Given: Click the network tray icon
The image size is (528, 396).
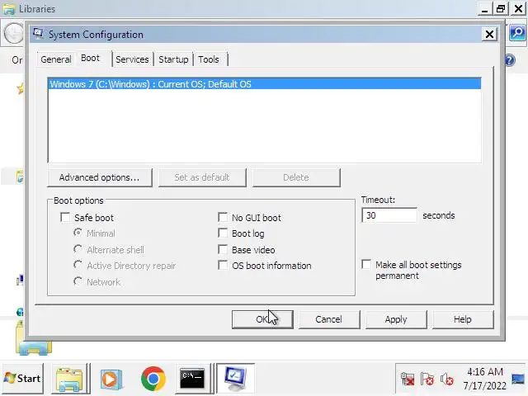Looking at the screenshot, I should point(408,379).
